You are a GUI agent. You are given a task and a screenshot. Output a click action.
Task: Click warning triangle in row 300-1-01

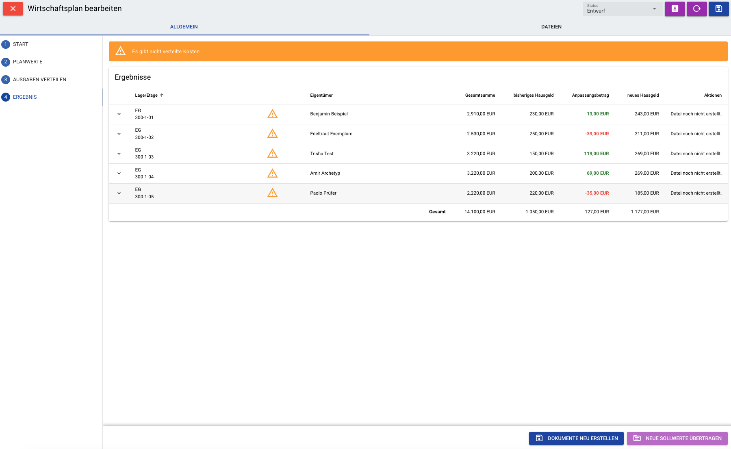pos(273,114)
